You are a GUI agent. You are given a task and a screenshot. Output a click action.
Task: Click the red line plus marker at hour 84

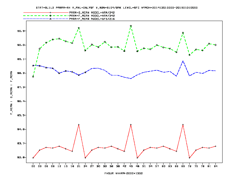tap(215, 146)
